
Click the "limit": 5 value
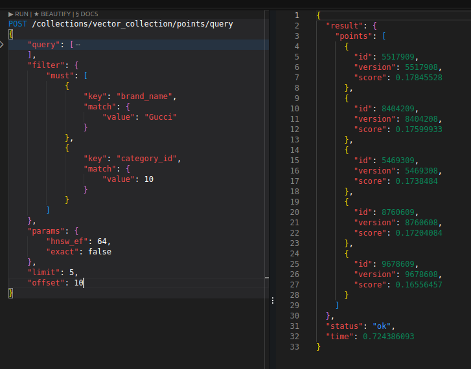tap(73, 273)
